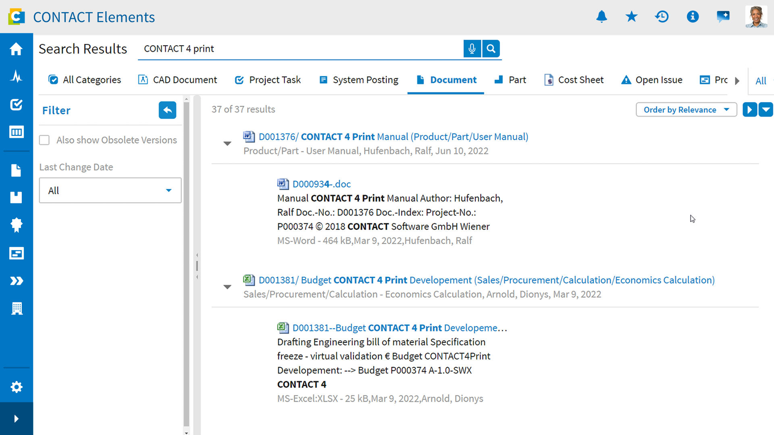Screen dimensions: 774x435
Task: Go to Home in the sidebar
Action: coord(16,49)
